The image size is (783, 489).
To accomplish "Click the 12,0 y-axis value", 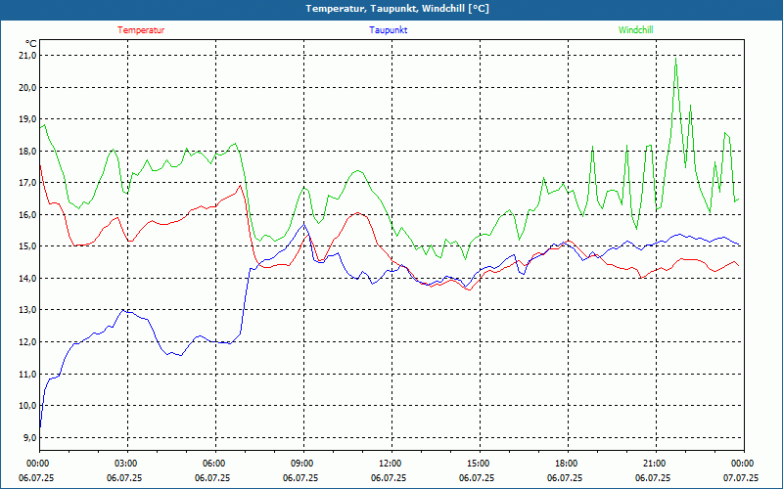I will point(26,341).
